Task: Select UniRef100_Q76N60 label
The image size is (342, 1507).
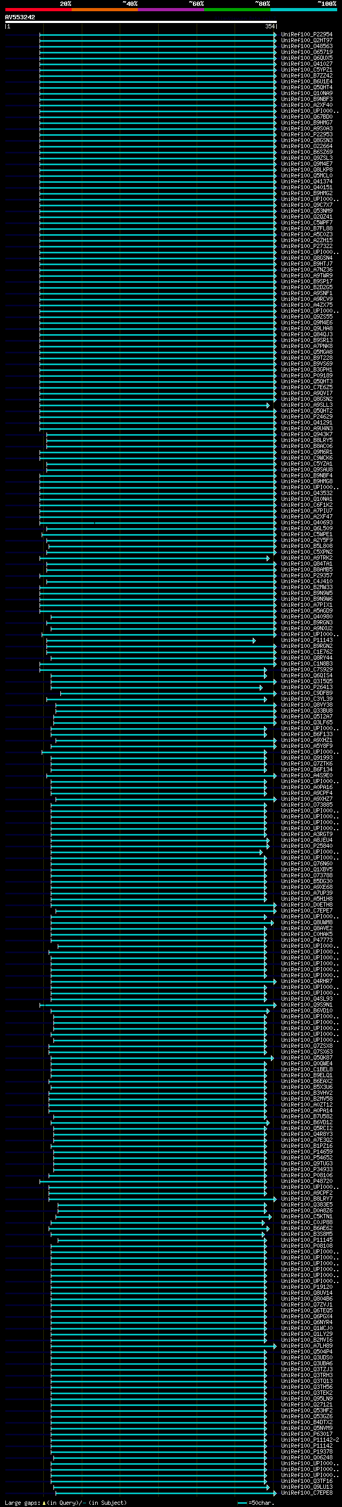Action: tap(306, 864)
